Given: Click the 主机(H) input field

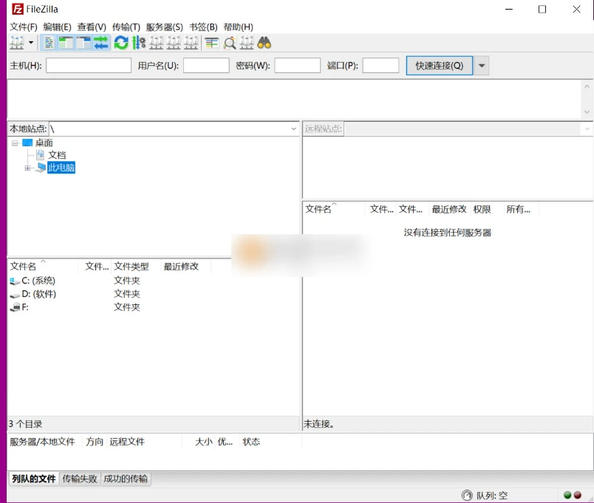Looking at the screenshot, I should pyautogui.click(x=87, y=65).
